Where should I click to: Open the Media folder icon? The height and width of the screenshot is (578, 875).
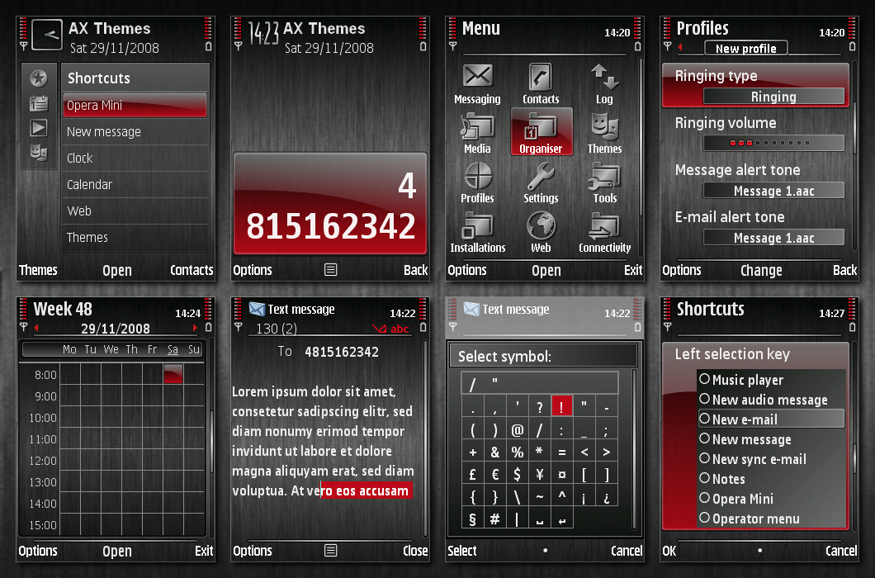click(477, 127)
